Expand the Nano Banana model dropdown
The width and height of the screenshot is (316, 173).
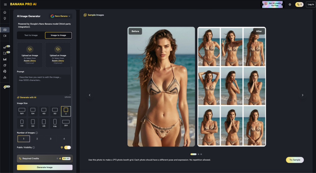tap(60, 16)
